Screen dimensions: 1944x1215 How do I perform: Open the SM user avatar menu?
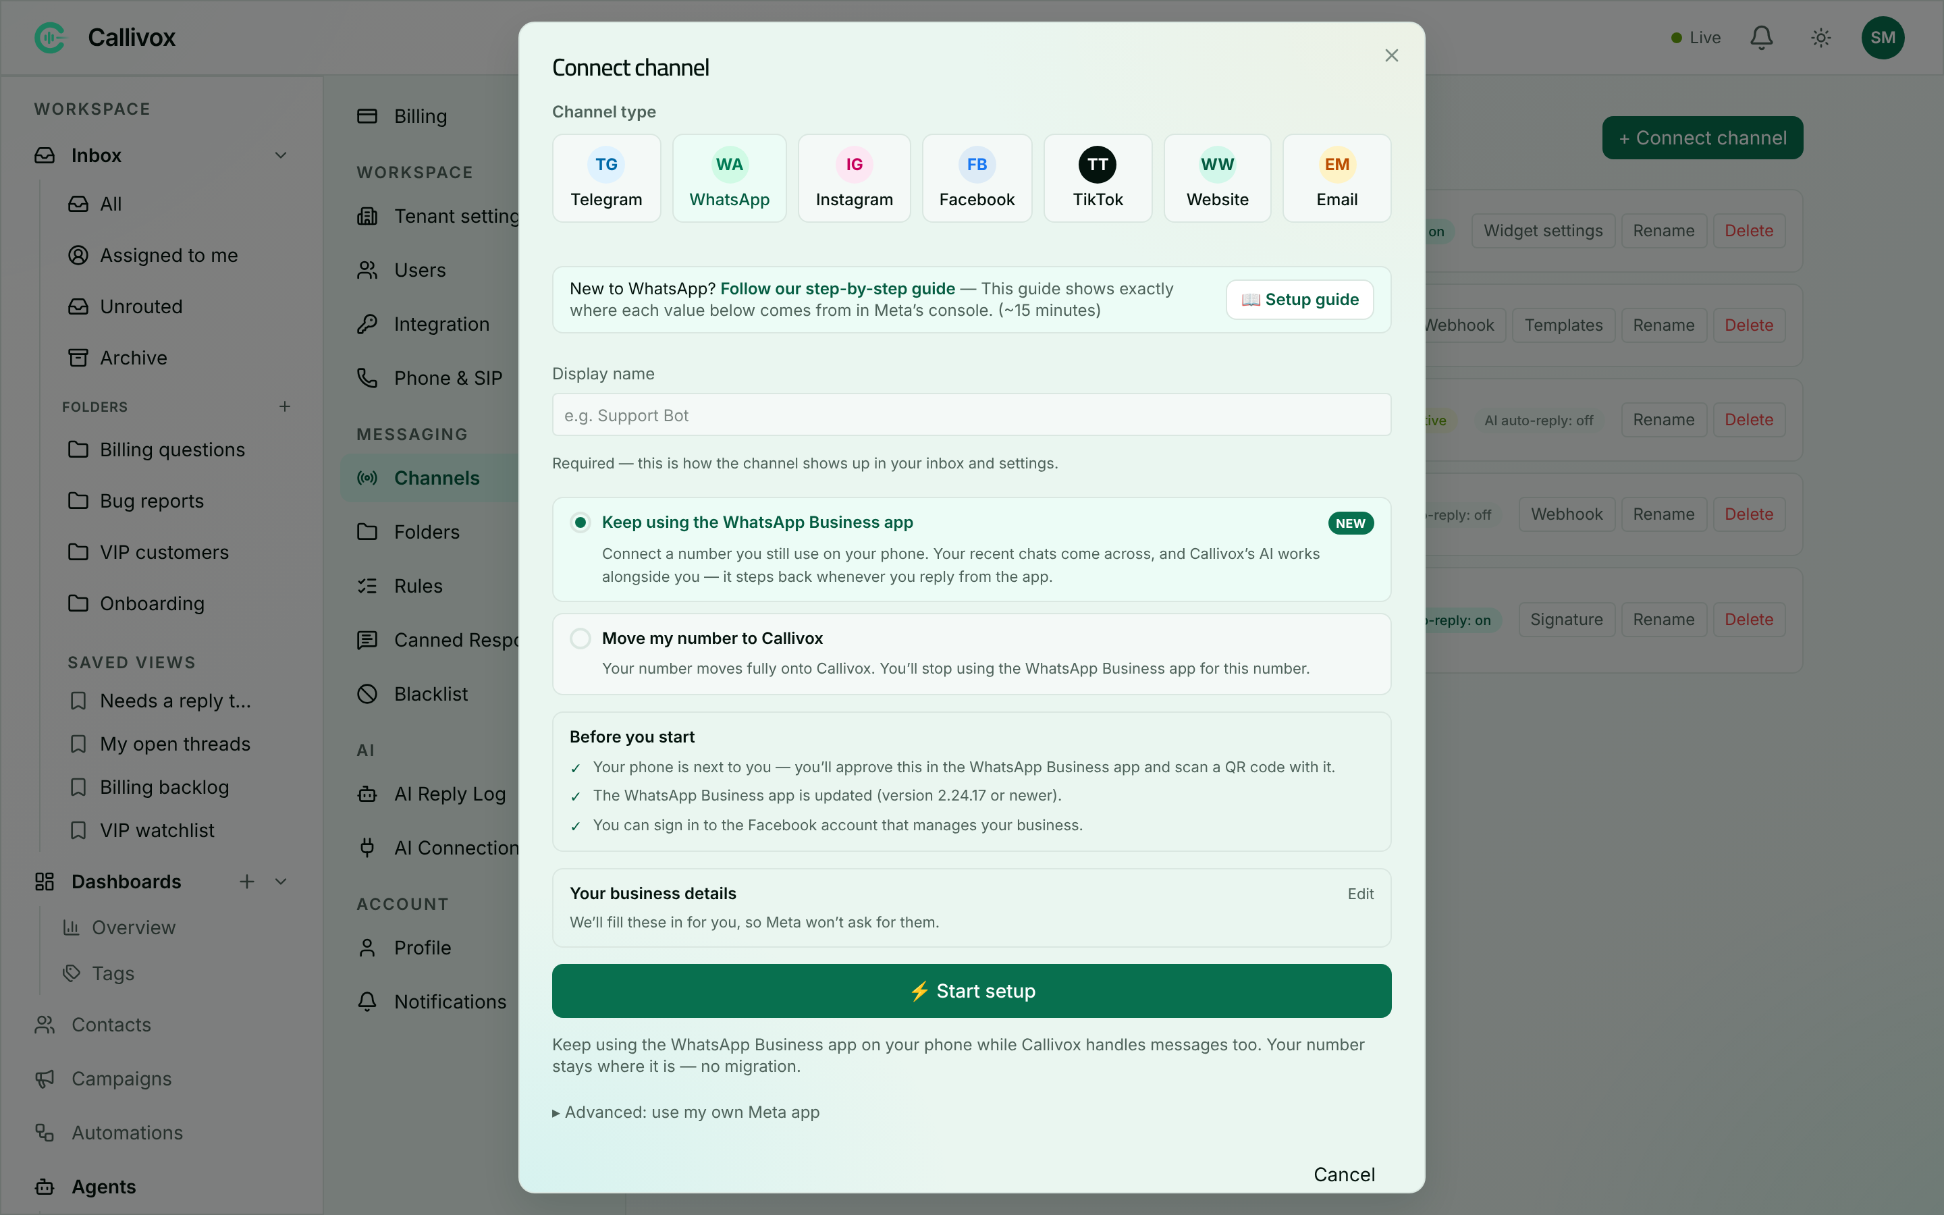pyautogui.click(x=1882, y=37)
